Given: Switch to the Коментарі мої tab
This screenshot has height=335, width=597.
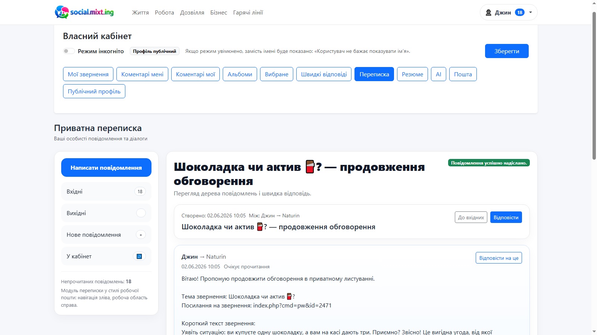Looking at the screenshot, I should (196, 74).
